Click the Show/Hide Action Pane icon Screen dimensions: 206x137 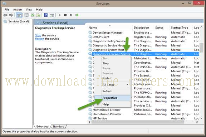(x=52, y=15)
